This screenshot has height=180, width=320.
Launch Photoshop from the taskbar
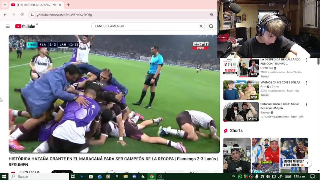(x=82, y=176)
